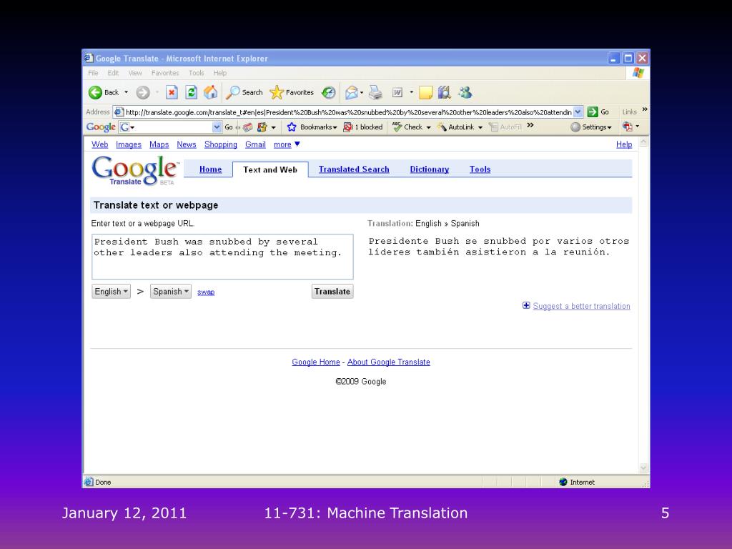
Task: Expand the Google toolbar overflow chevron
Action: pos(530,125)
